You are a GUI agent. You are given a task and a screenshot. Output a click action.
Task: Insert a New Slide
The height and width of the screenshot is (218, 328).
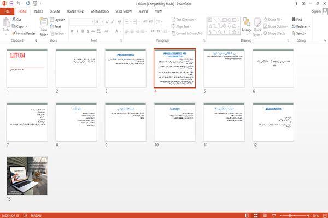[x=44, y=27]
